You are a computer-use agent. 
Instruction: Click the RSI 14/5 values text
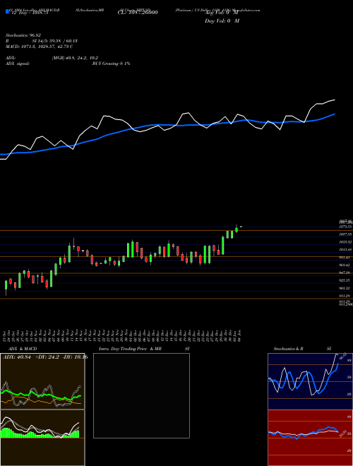point(55,41)
